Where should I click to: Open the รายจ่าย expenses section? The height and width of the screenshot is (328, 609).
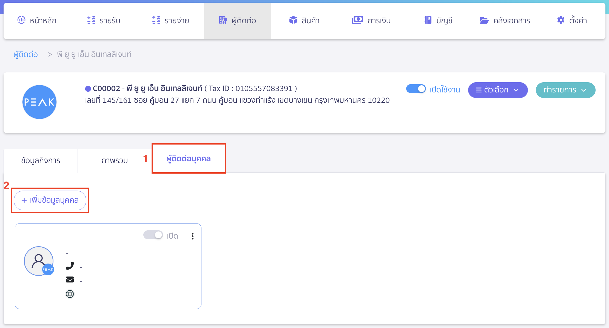pyautogui.click(x=170, y=20)
